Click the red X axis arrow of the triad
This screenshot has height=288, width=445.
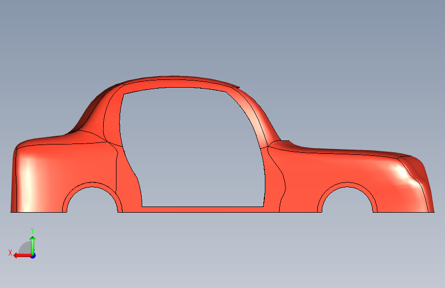(22, 256)
